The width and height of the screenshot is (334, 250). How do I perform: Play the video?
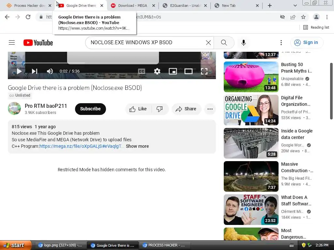click(x=19, y=71)
